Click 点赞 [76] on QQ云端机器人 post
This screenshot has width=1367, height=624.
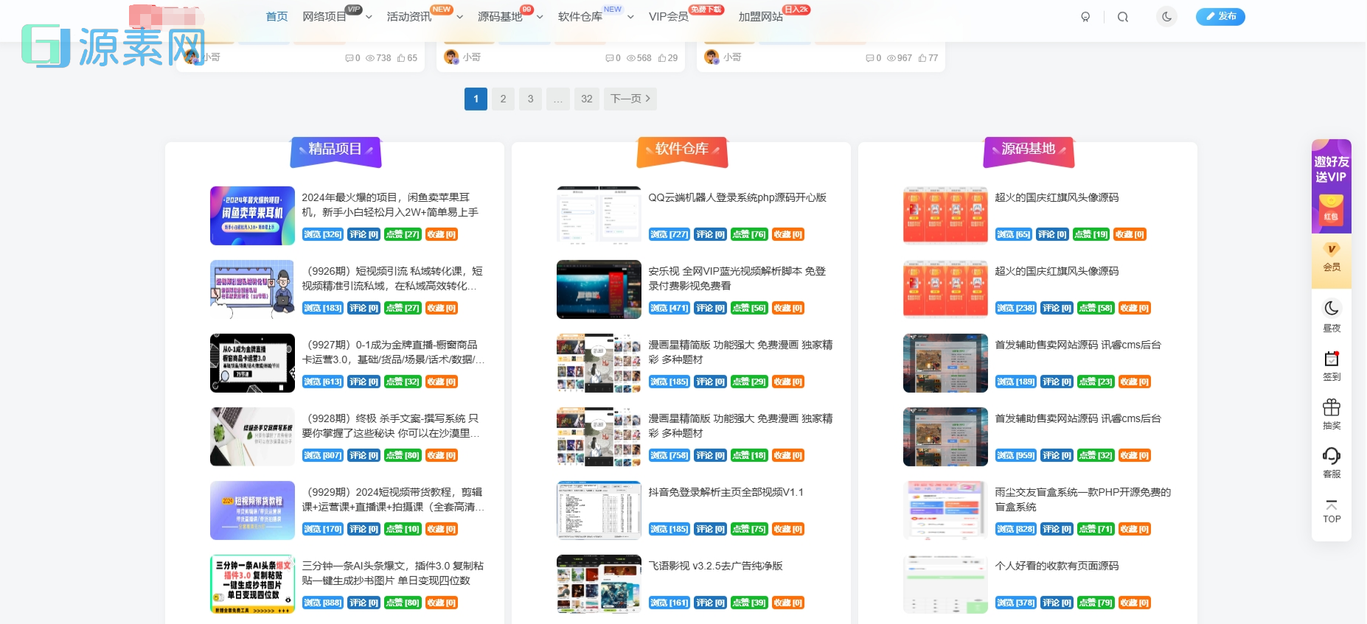[749, 234]
